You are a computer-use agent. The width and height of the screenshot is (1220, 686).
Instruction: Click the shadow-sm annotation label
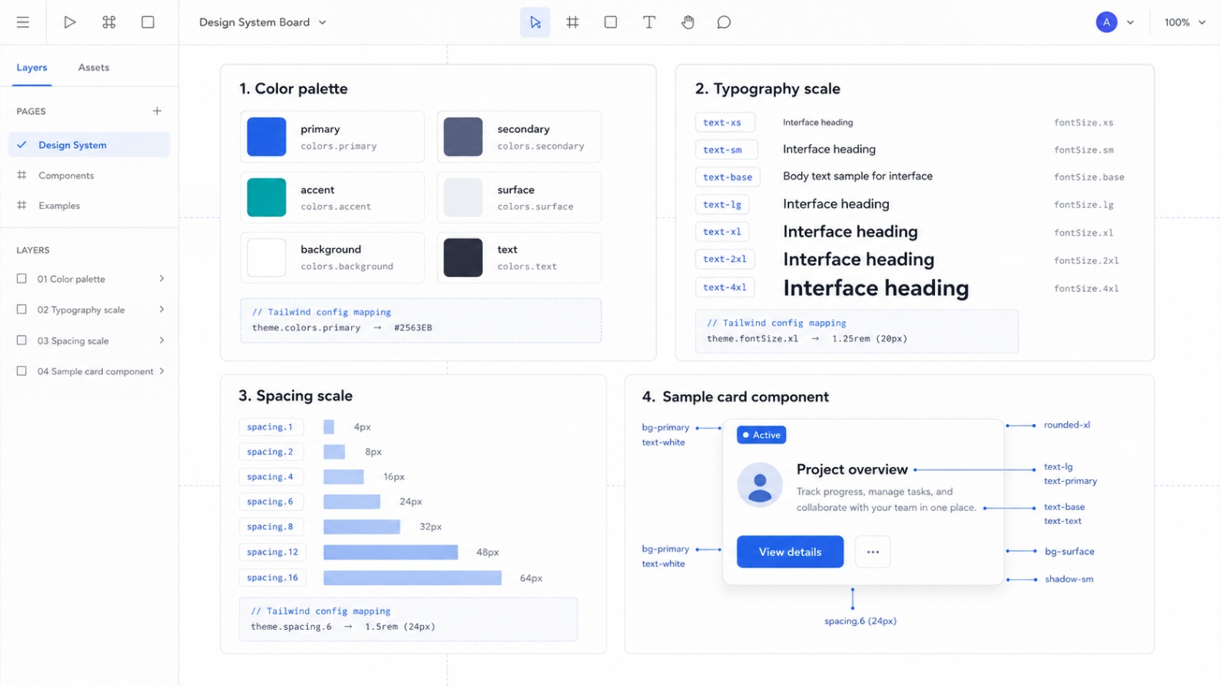[1069, 579]
